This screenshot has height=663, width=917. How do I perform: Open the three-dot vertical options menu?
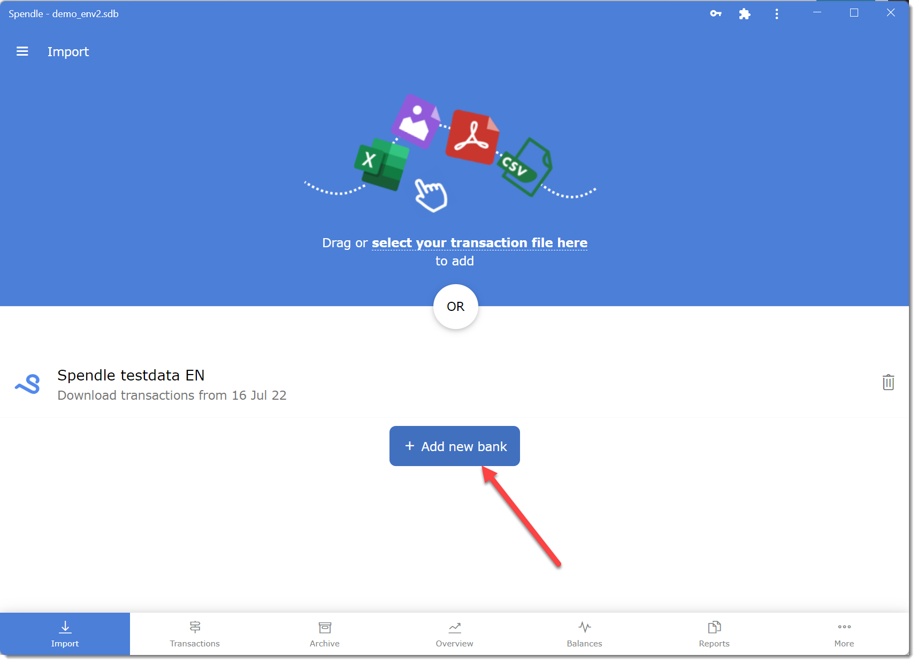pos(776,14)
